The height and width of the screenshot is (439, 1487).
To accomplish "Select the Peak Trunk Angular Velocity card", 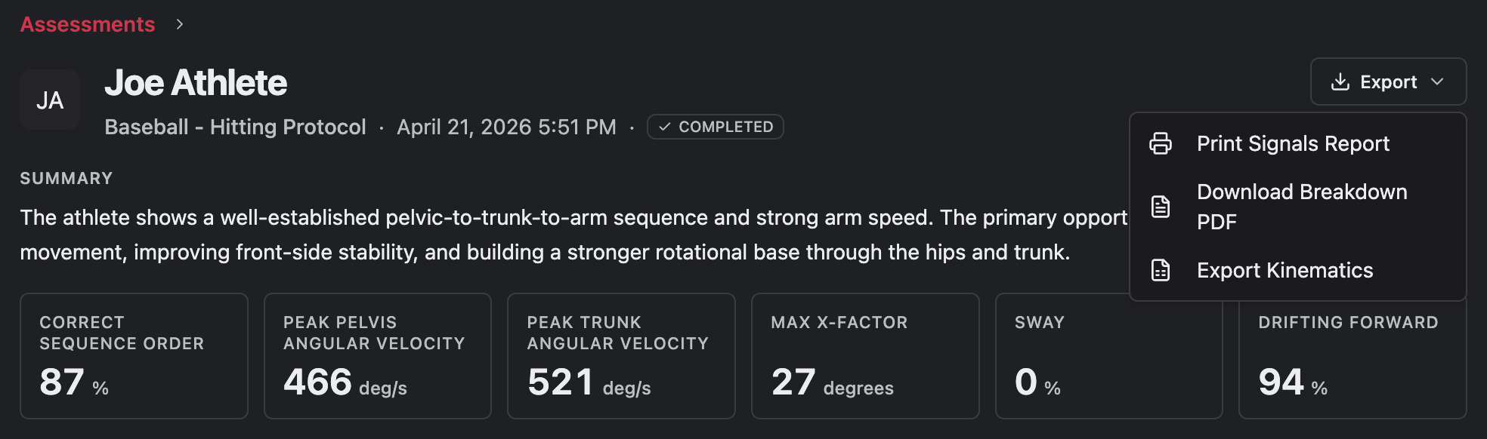I will click(x=621, y=356).
